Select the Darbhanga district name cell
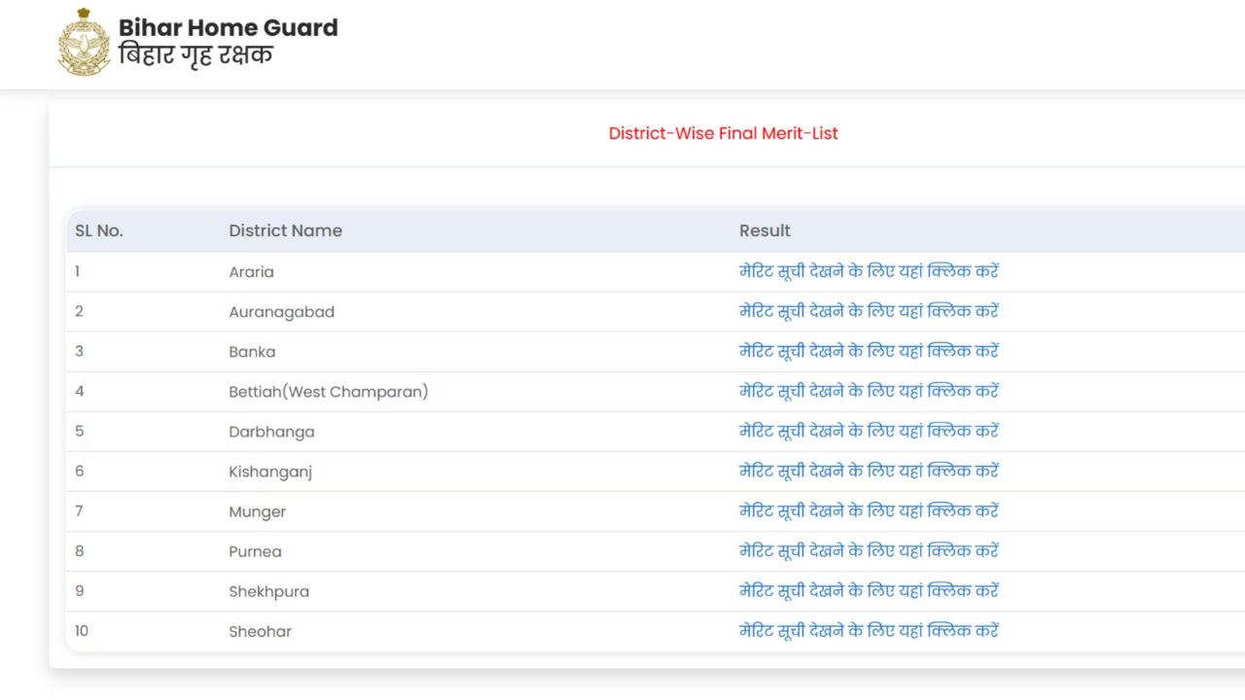The width and height of the screenshot is (1245, 700). [271, 432]
